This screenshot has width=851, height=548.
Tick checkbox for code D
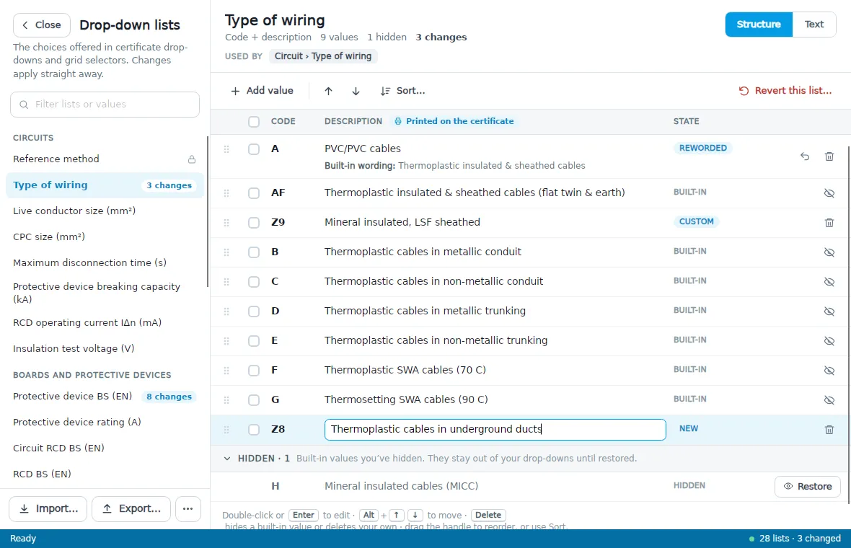(x=253, y=311)
